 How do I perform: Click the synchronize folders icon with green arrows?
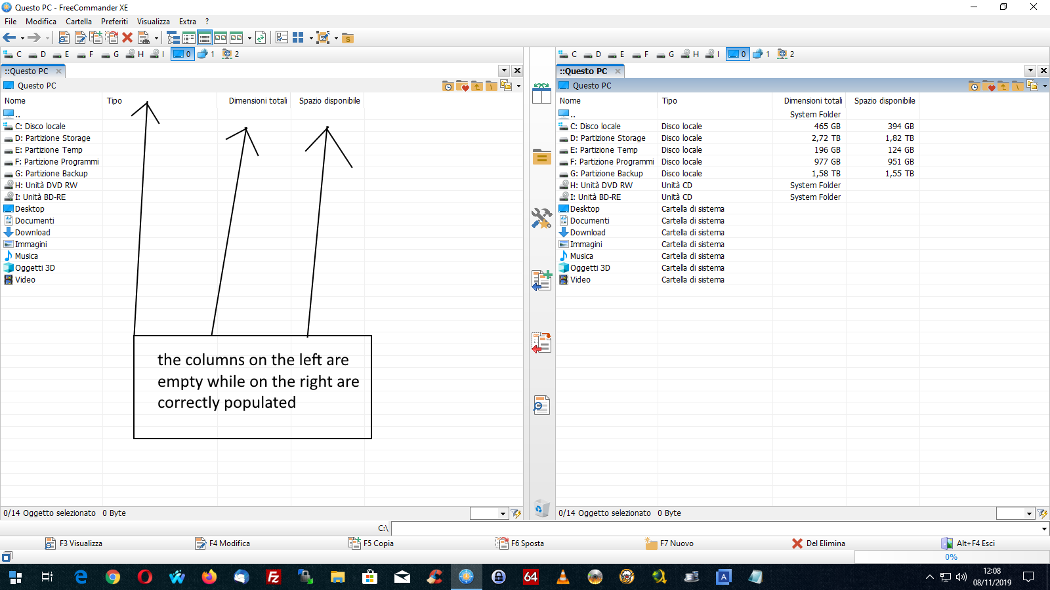click(x=261, y=38)
